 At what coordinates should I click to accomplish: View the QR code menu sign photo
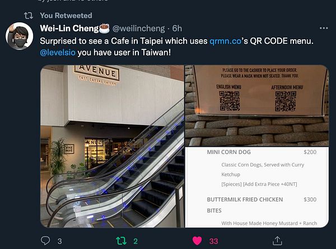point(256,105)
